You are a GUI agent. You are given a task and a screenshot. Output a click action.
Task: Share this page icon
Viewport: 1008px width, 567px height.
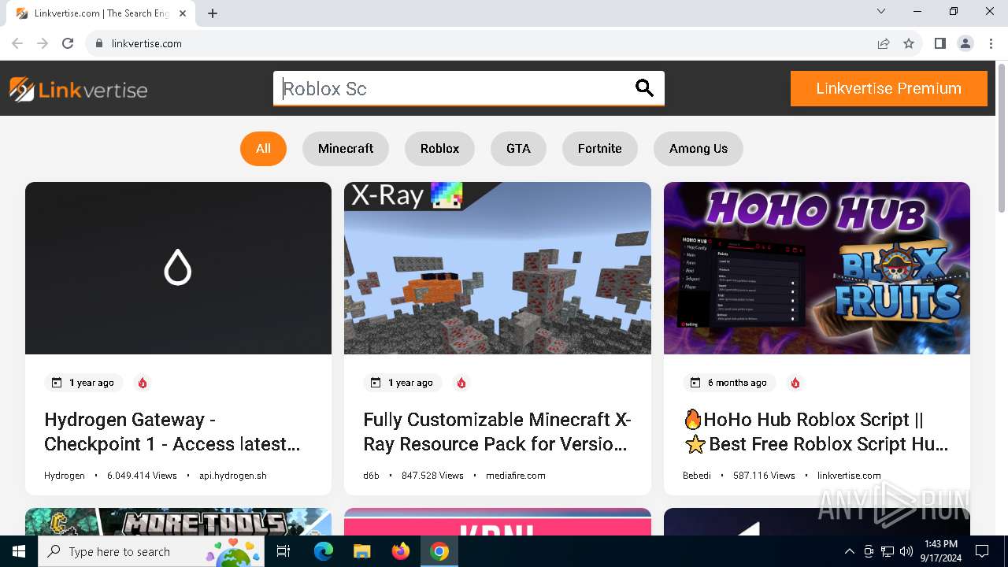click(884, 43)
